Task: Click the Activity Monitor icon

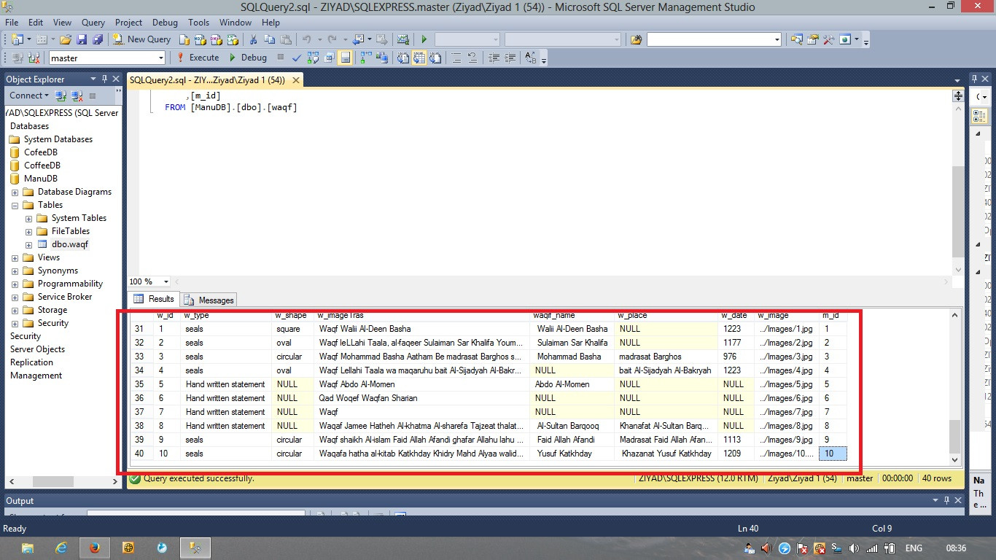Action: tap(402, 39)
